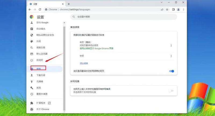Toggle the 拼写检查 spell check switch
Viewport: 215px width, 116px height.
tap(171, 91)
